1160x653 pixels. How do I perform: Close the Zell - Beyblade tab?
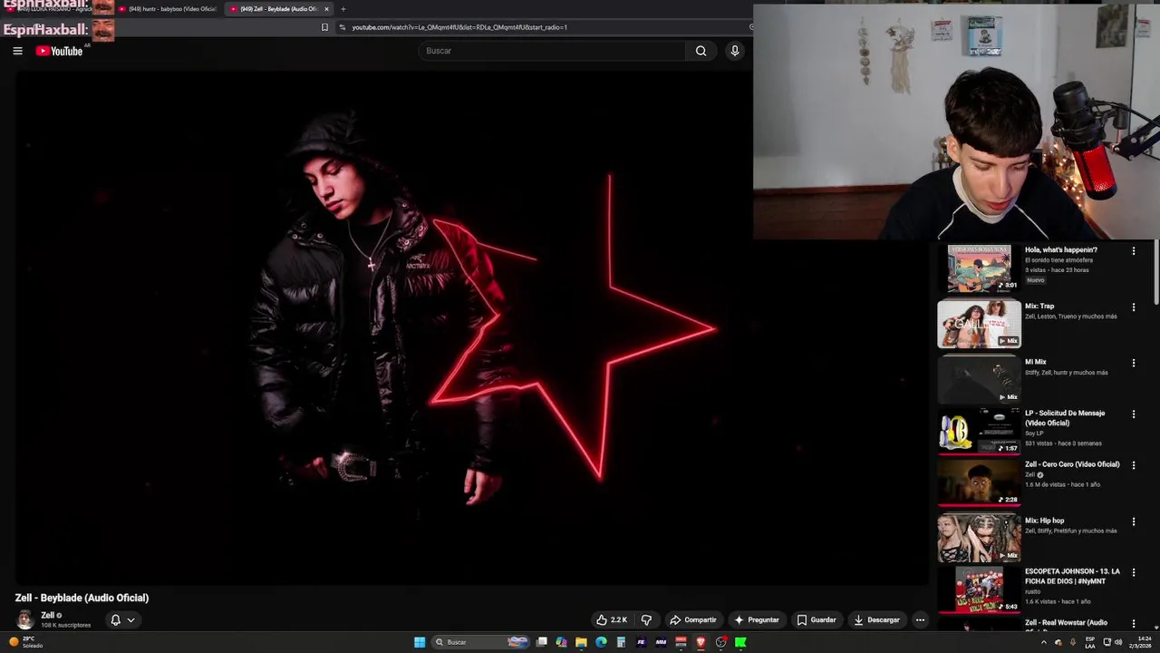tap(326, 9)
